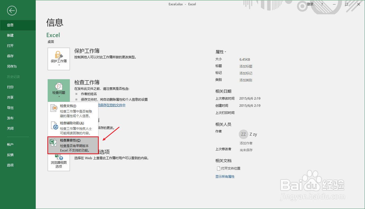Open 浏览器视图选项 browser view options
This screenshot has width=365, height=209.
click(x=59, y=162)
